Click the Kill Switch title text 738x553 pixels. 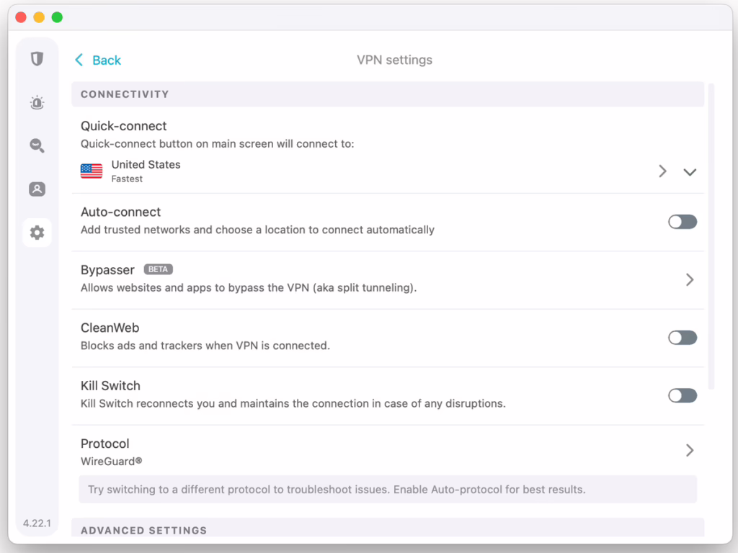[x=110, y=386]
